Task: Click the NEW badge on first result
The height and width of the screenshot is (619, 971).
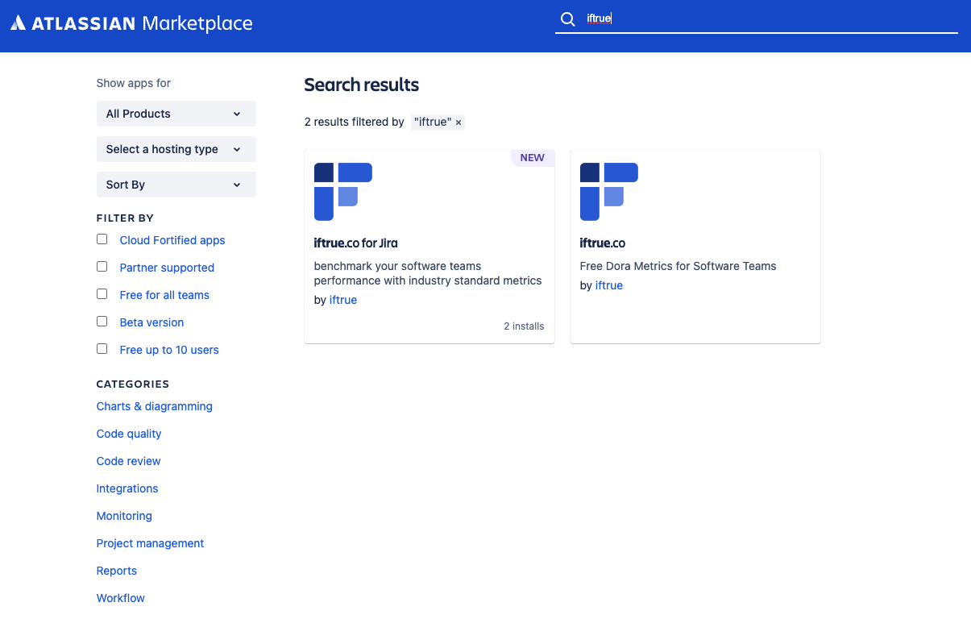Action: (532, 158)
